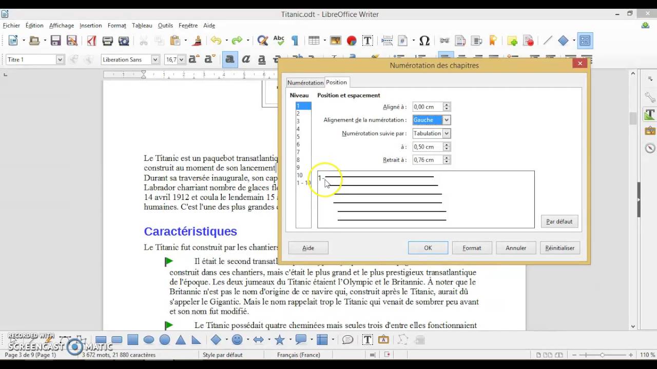This screenshot has height=369, width=657.
Task: Insert a bookmark ribbon icon
Action: (493, 41)
